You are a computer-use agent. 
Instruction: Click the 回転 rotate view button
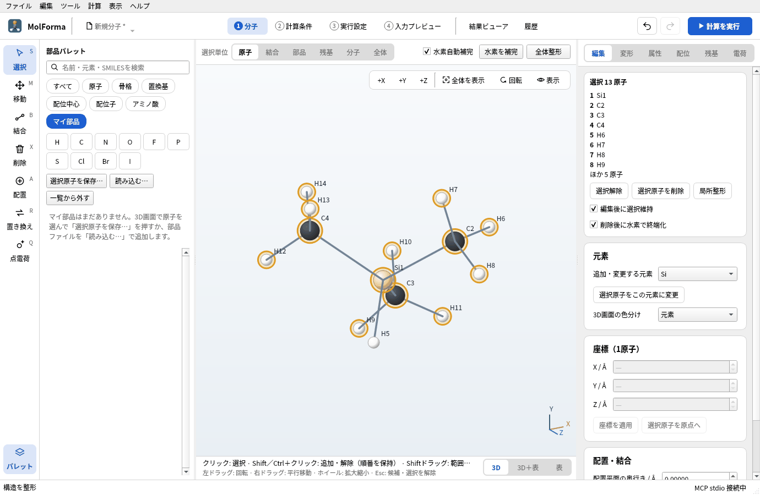[511, 80]
